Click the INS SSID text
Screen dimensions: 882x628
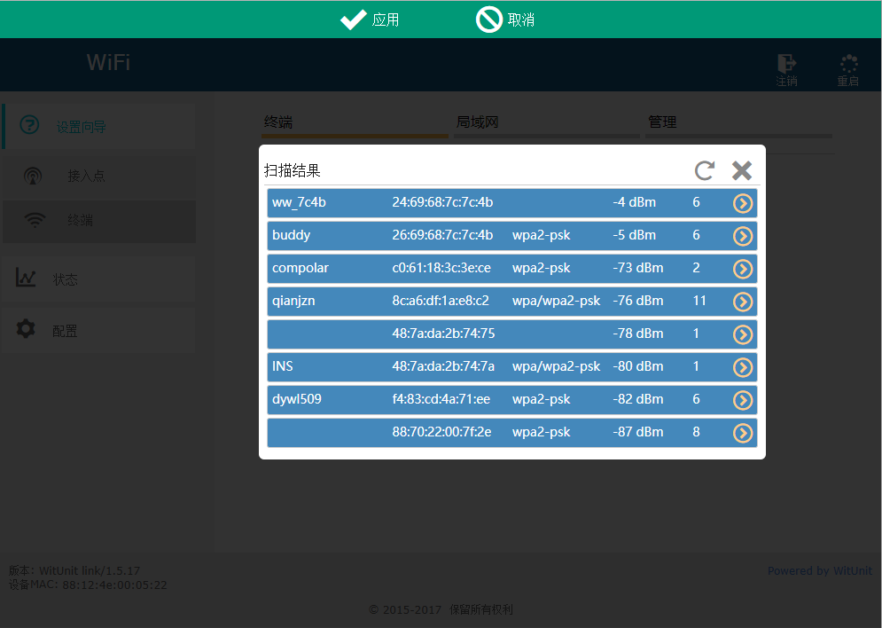(x=283, y=366)
